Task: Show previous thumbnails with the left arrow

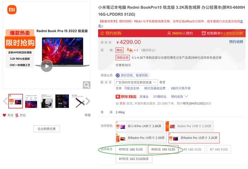Action: click(6, 101)
